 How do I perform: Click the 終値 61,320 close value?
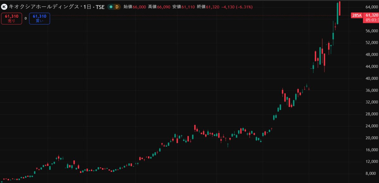click(208, 7)
